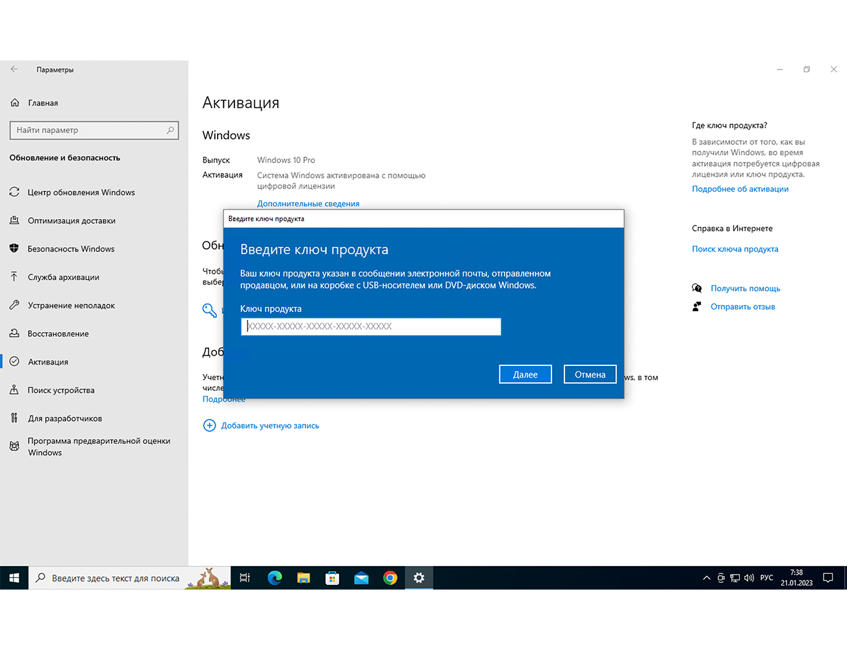Click the Центр обновления Windows sync icon
847x650 pixels.
[x=14, y=192]
